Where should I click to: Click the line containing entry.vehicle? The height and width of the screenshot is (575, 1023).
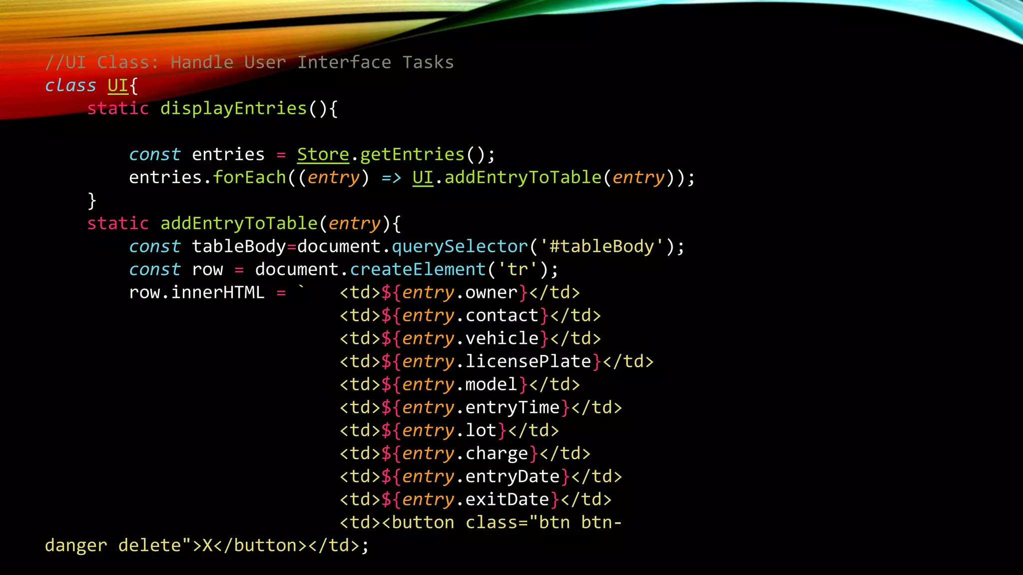pyautogui.click(x=470, y=338)
